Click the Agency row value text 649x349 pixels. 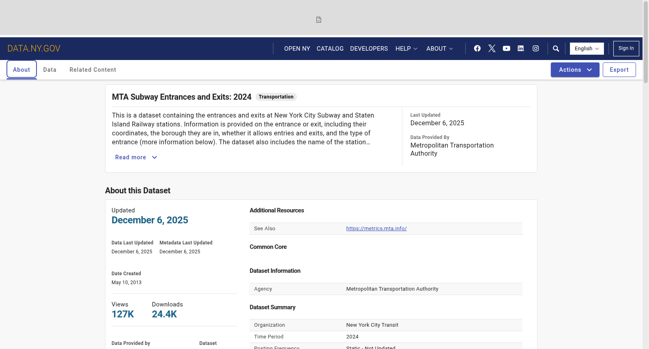pyautogui.click(x=392, y=289)
